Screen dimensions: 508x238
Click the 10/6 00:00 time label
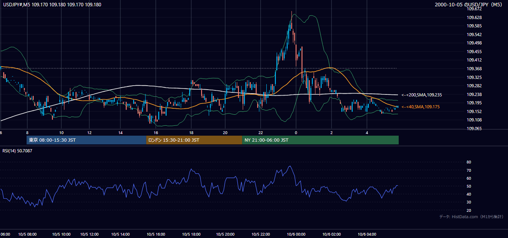tap(296, 234)
